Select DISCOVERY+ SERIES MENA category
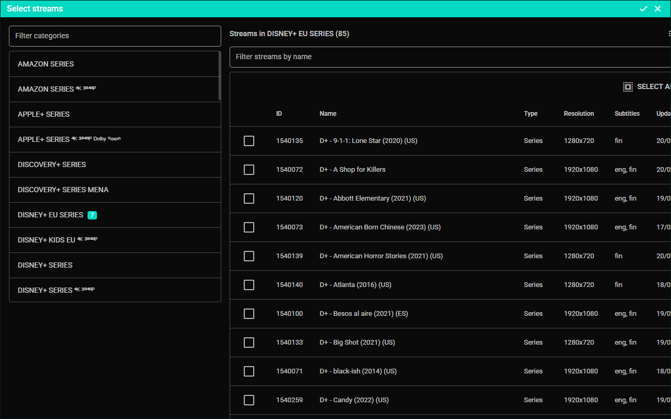 tap(115, 190)
